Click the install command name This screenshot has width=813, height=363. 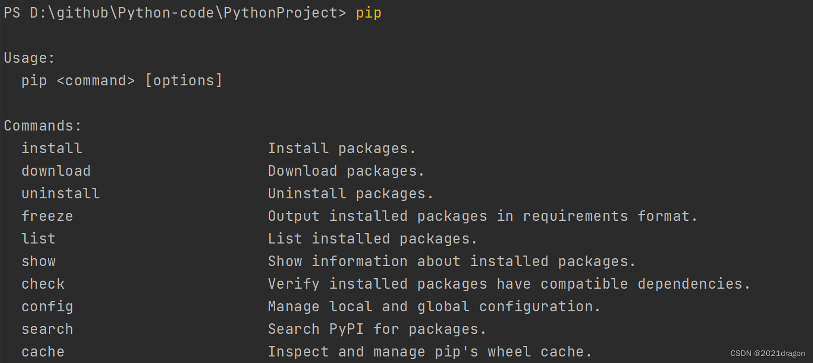click(52, 149)
